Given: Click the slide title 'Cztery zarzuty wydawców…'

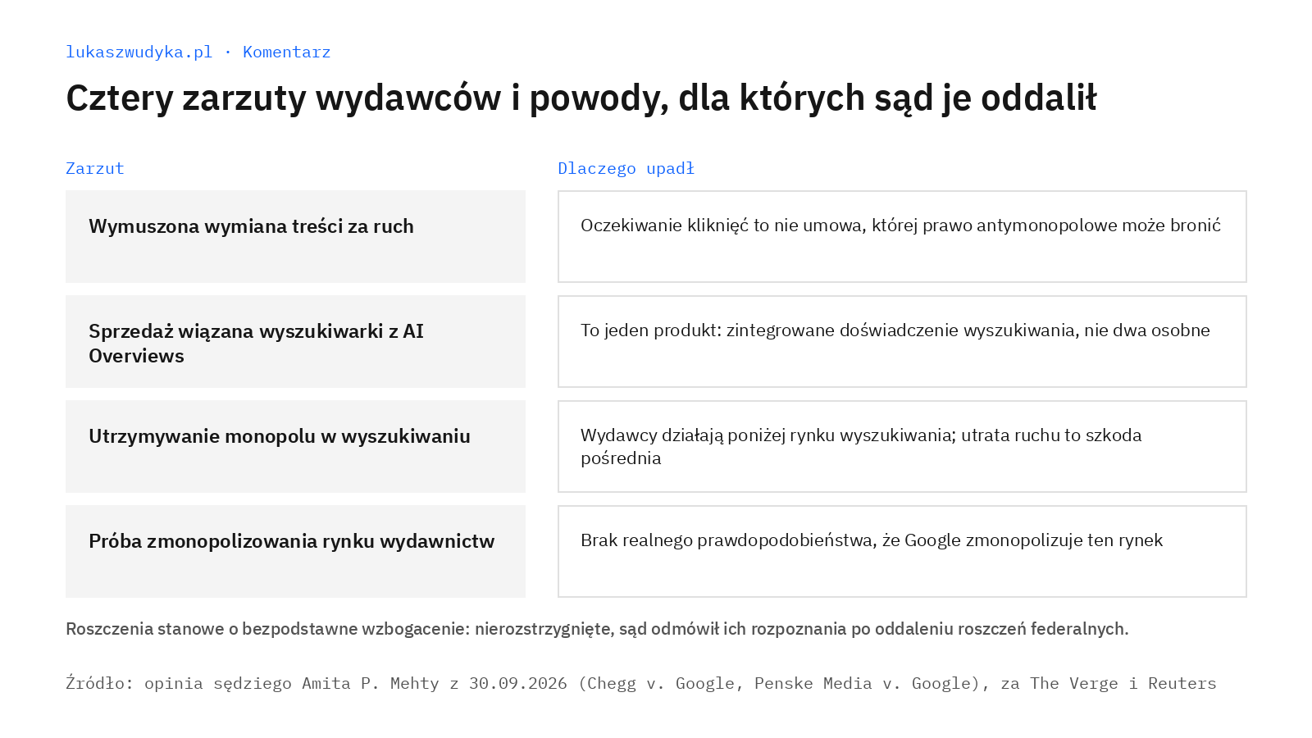Looking at the screenshot, I should (x=581, y=98).
